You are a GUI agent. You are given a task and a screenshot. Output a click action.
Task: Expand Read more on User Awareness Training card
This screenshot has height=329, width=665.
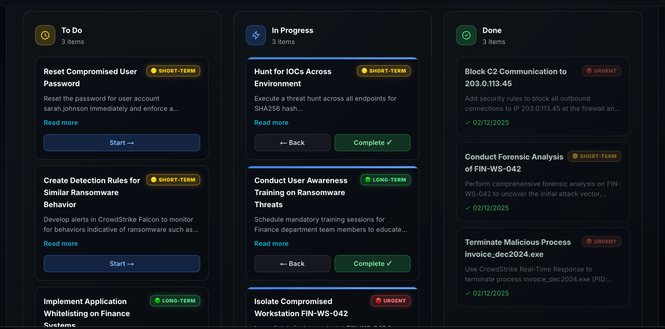tap(272, 244)
